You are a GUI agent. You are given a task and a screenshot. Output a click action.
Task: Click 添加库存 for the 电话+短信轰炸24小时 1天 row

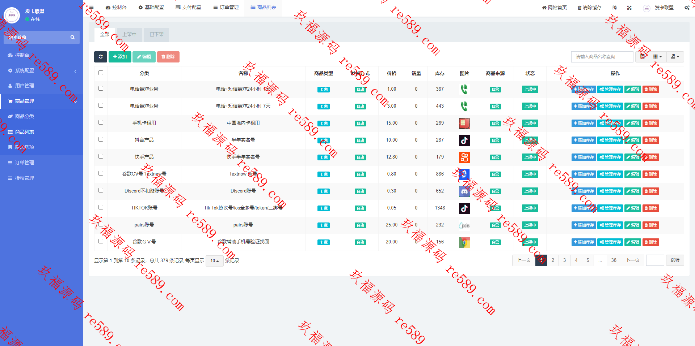point(584,89)
